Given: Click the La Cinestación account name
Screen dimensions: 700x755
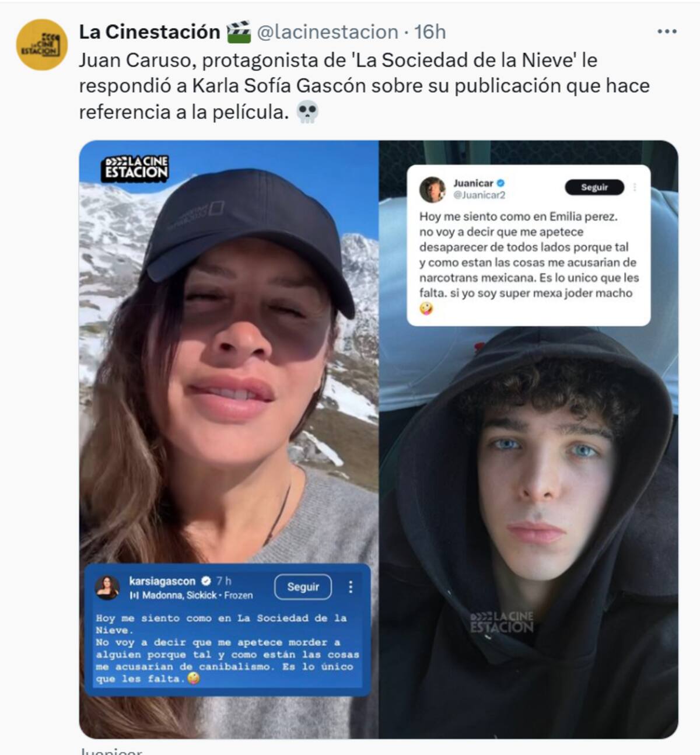Looking at the screenshot, I should point(149,32).
